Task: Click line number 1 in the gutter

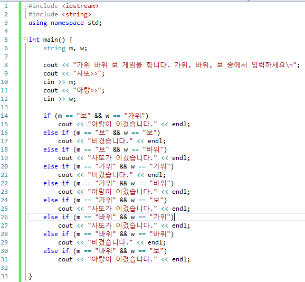Action: (6, 6)
